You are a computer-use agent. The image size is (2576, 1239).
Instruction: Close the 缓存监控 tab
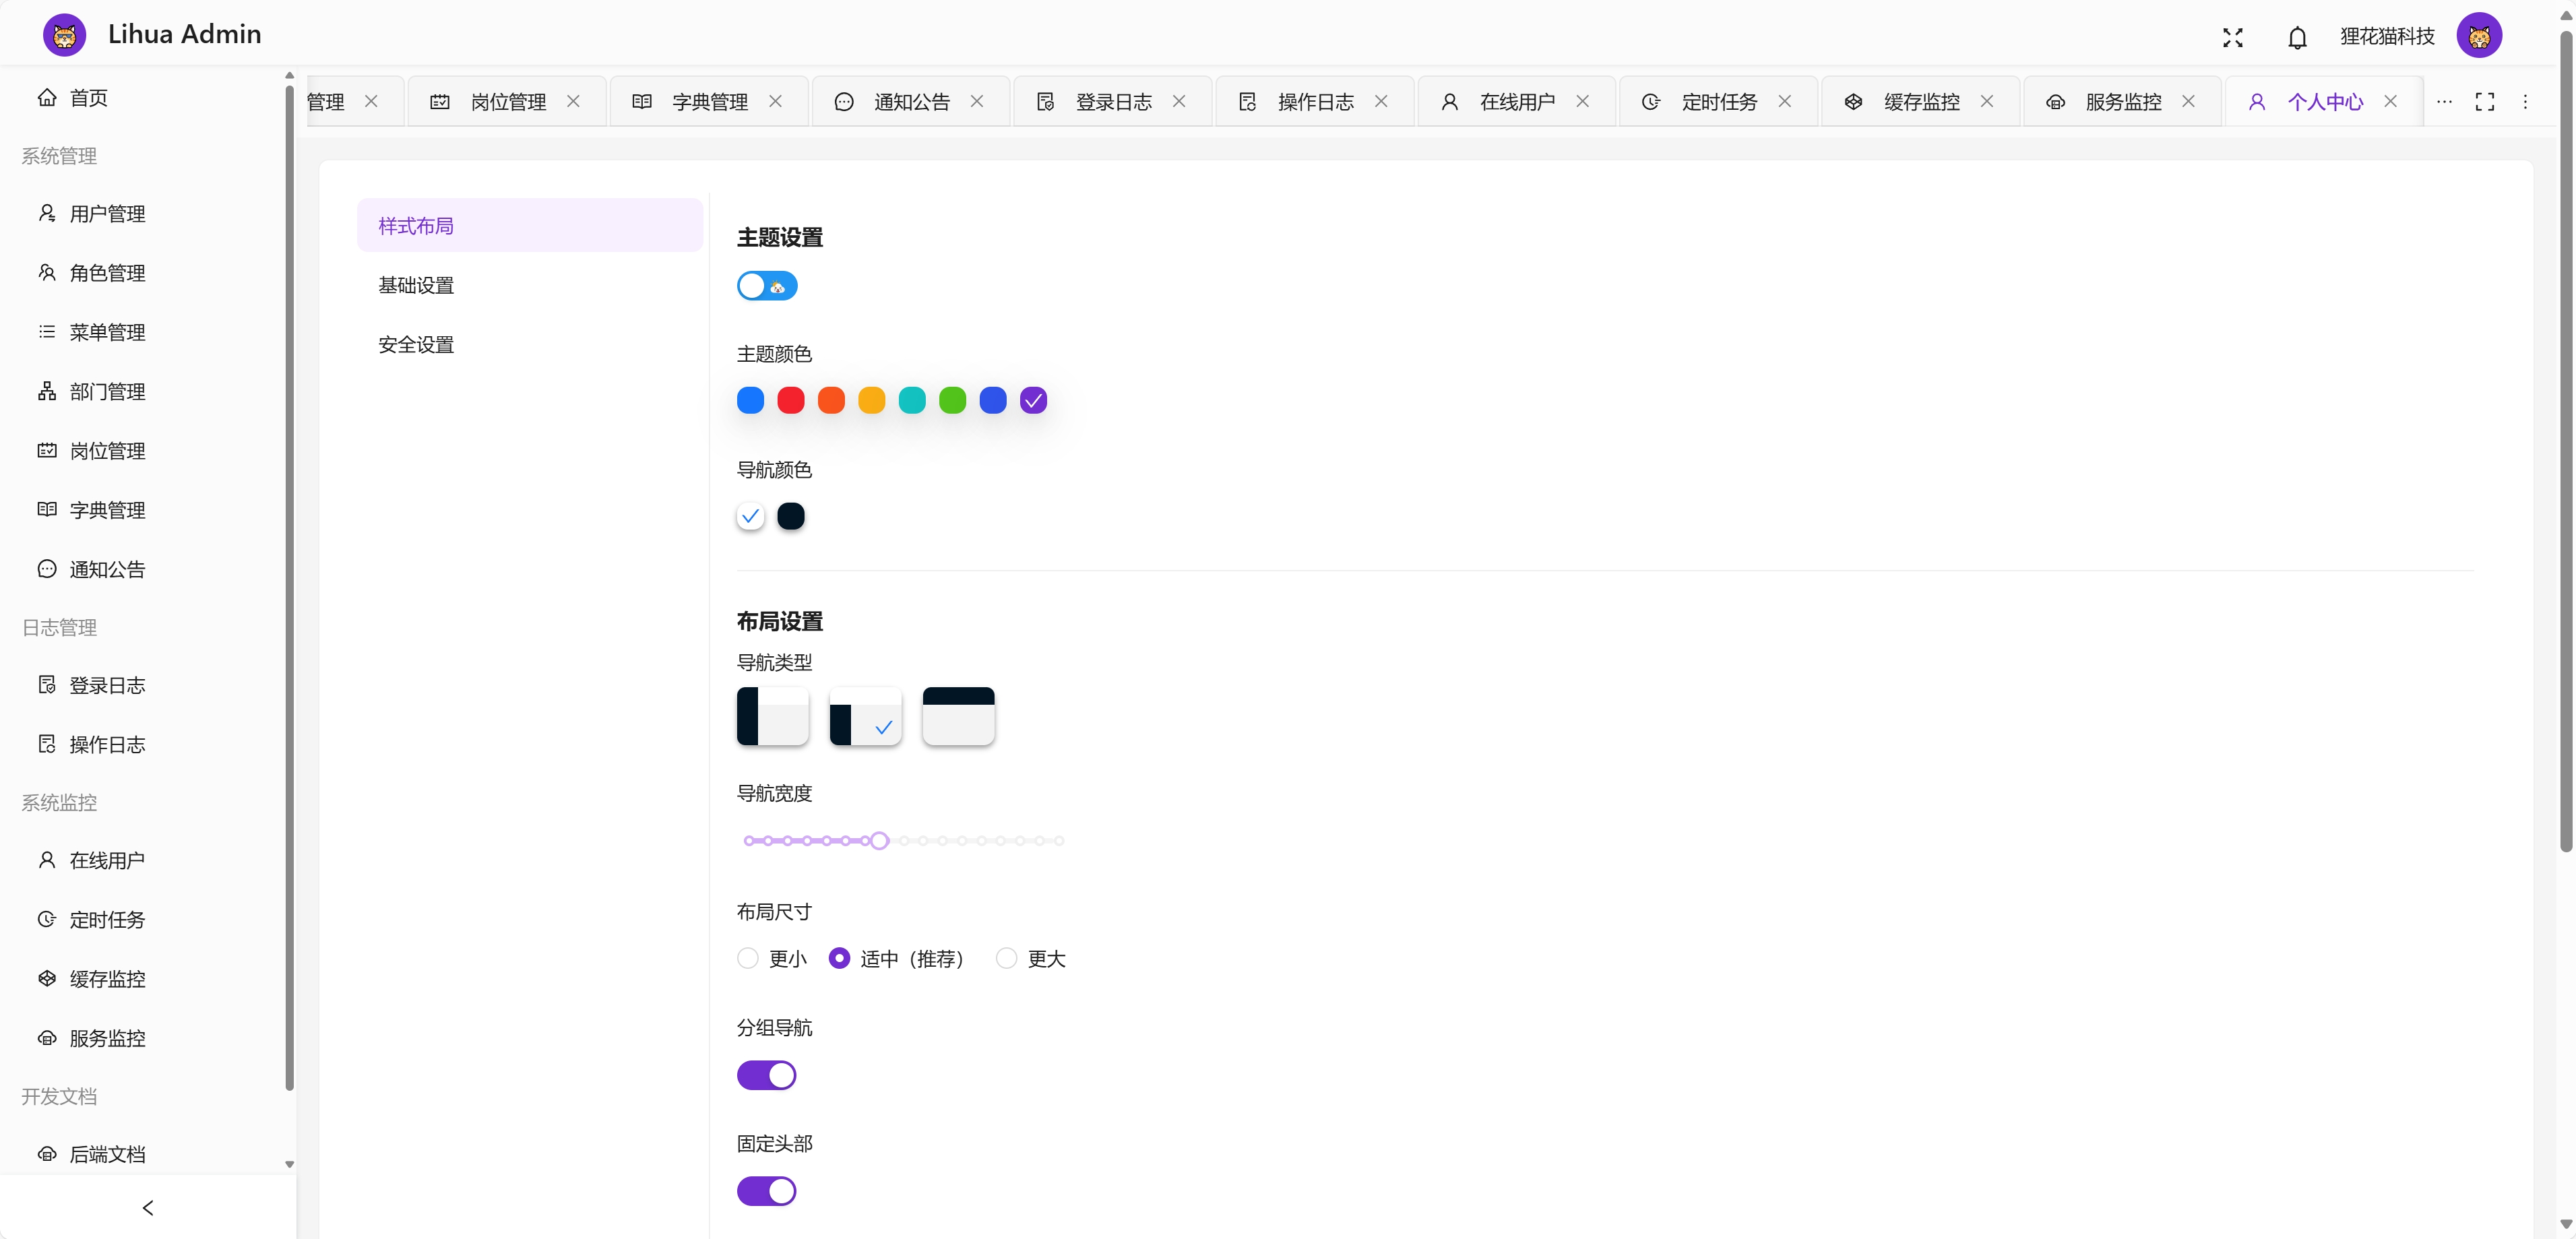tap(1986, 101)
